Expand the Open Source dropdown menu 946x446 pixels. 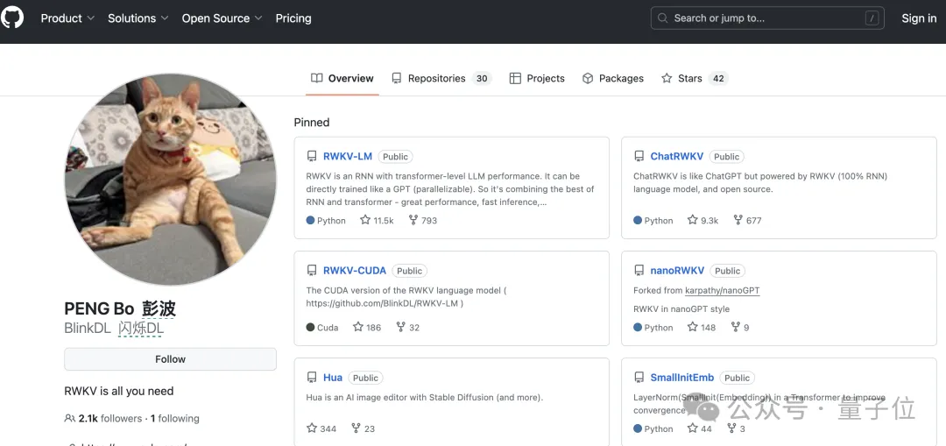(x=222, y=18)
